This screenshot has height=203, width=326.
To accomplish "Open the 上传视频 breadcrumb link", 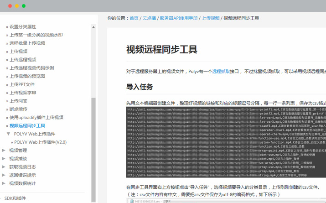I will point(211,18).
